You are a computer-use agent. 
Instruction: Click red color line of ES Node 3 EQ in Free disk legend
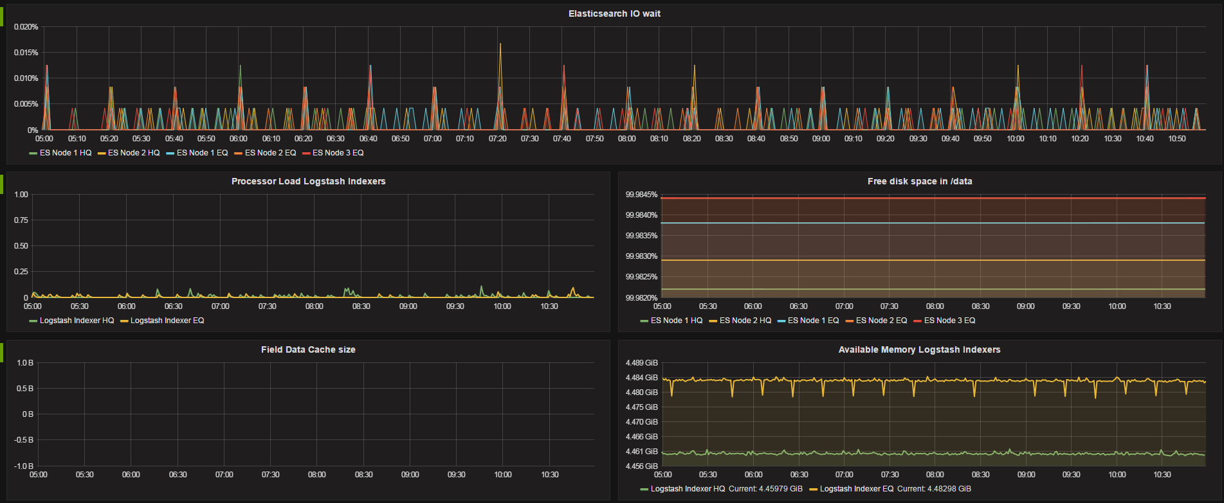pyautogui.click(x=918, y=321)
